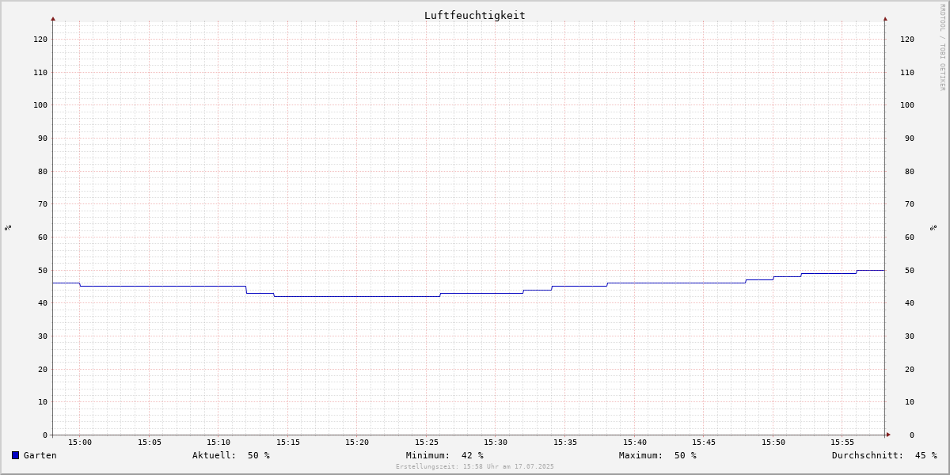Viewport: 950px width, 475px height.
Task: Click the Luftfeuchtigkeit chart title
Action: [475, 15]
